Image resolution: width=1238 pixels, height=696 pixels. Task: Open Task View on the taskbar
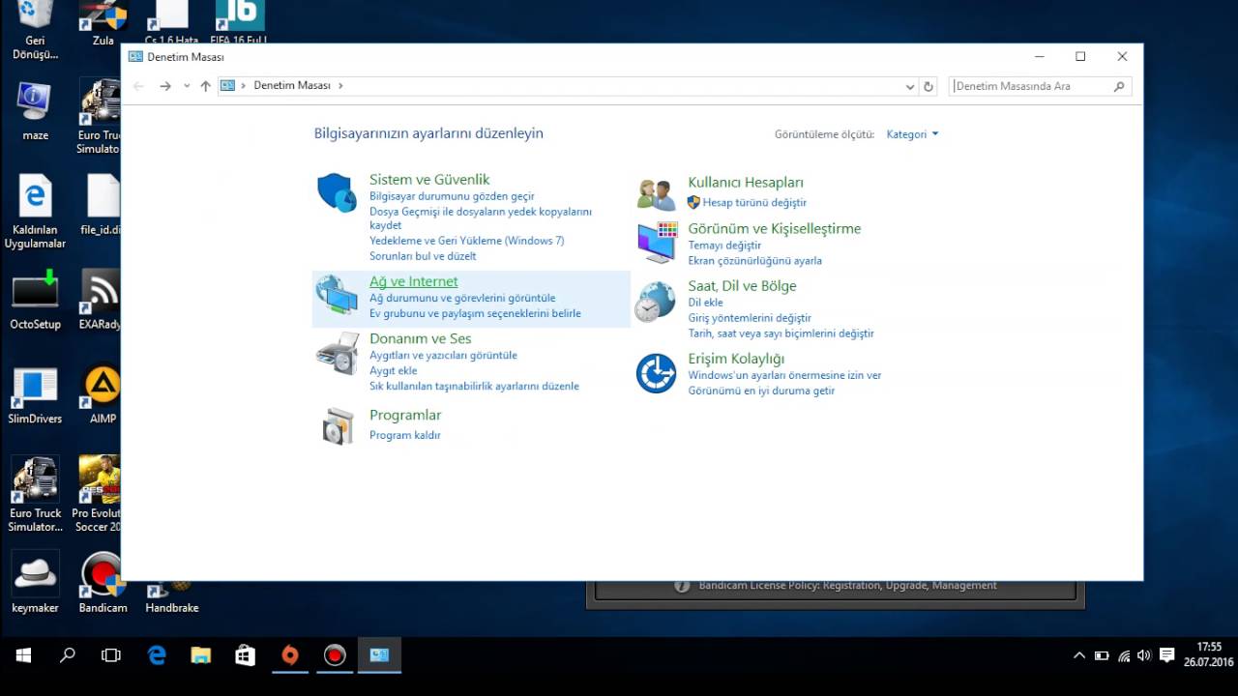click(x=111, y=655)
